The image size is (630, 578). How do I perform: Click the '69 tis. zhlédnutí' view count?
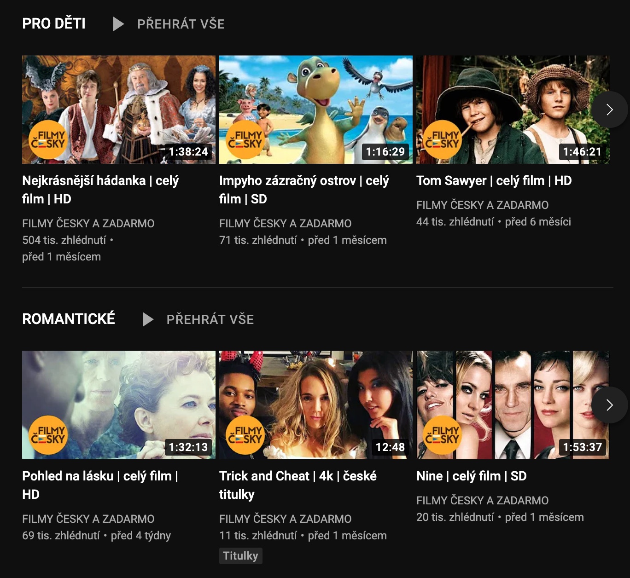click(61, 536)
